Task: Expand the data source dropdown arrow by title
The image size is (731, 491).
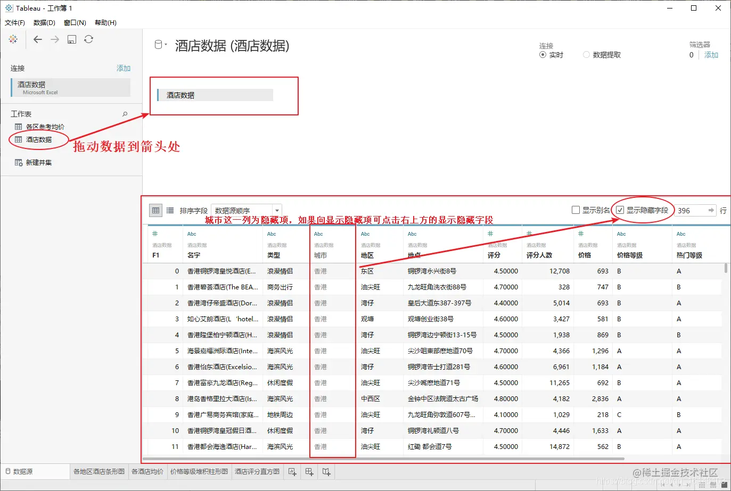Action: click(x=166, y=45)
